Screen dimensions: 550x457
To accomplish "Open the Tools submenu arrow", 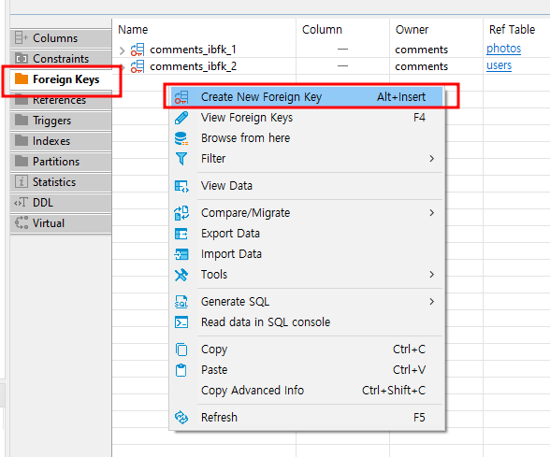I will pos(432,275).
